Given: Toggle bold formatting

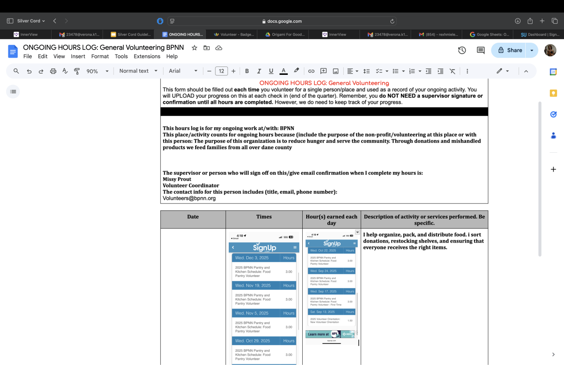Looking at the screenshot, I should coord(247,71).
